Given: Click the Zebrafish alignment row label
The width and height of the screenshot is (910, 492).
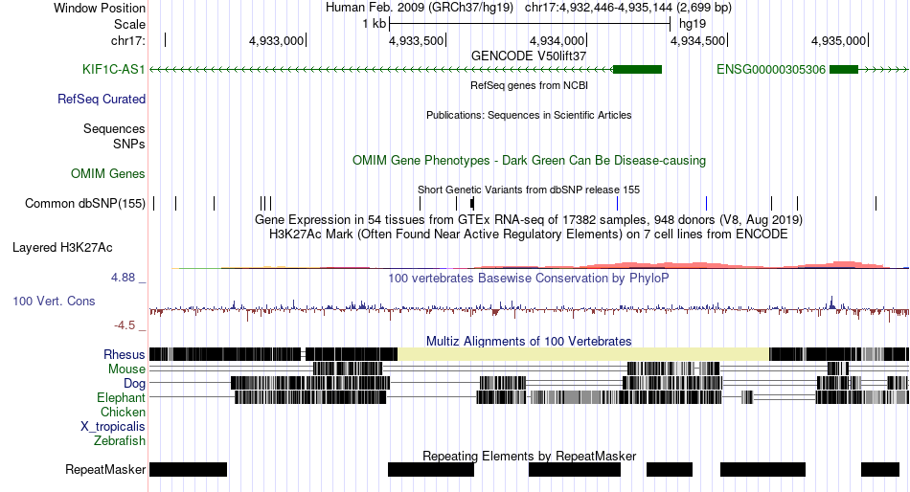Looking at the screenshot, I should (120, 441).
